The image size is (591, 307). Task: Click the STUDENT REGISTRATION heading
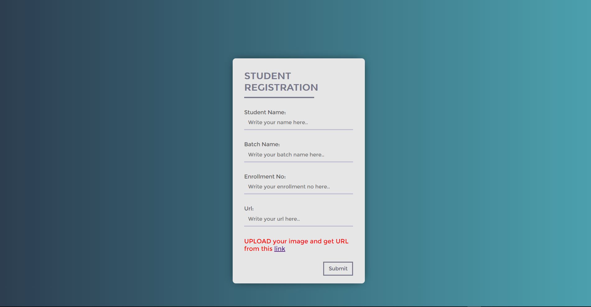point(281,82)
